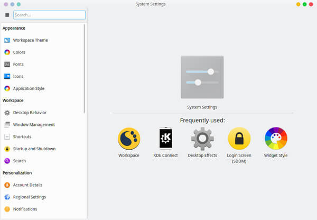Select the Window Management label
Viewport: 317px width, 220px height.
(x=34, y=125)
